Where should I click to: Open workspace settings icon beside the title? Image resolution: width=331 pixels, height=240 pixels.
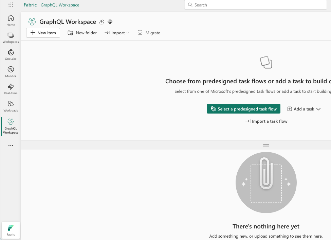102,22
